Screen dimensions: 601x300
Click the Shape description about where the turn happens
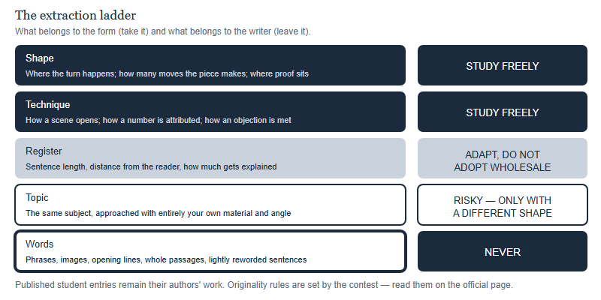(167, 73)
